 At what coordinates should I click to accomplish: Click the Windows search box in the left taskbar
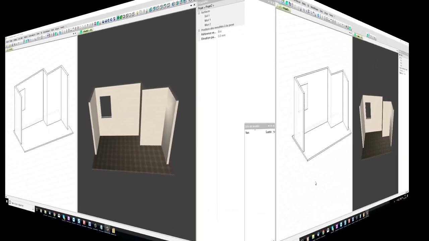click(x=22, y=206)
